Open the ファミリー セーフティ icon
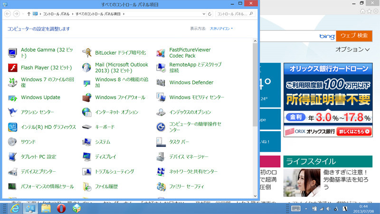380x214 pixels. pyautogui.click(x=161, y=186)
